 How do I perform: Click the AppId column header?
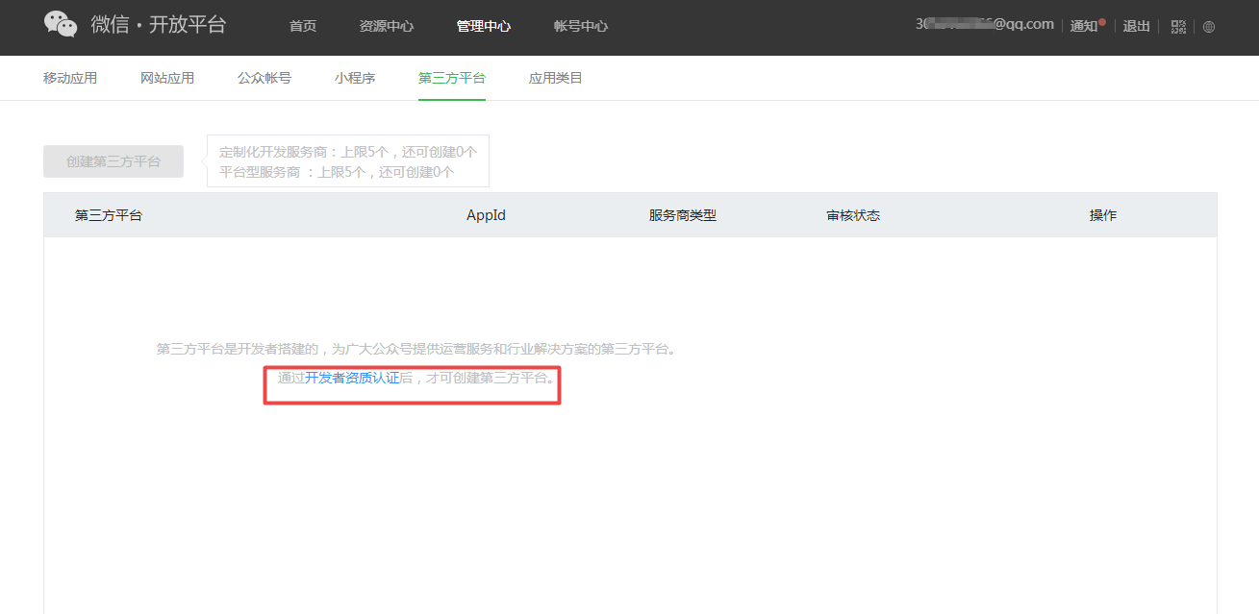pos(486,215)
